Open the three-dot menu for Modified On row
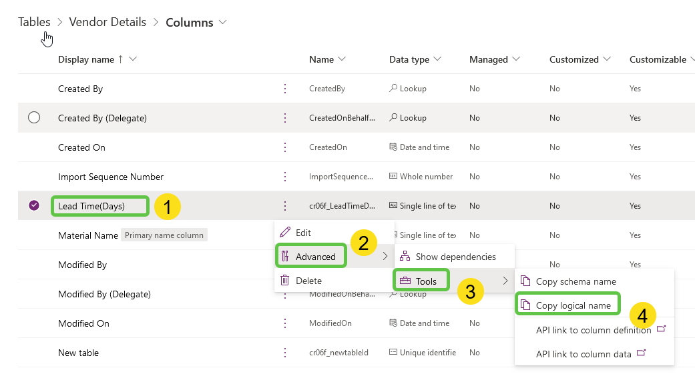 click(285, 323)
